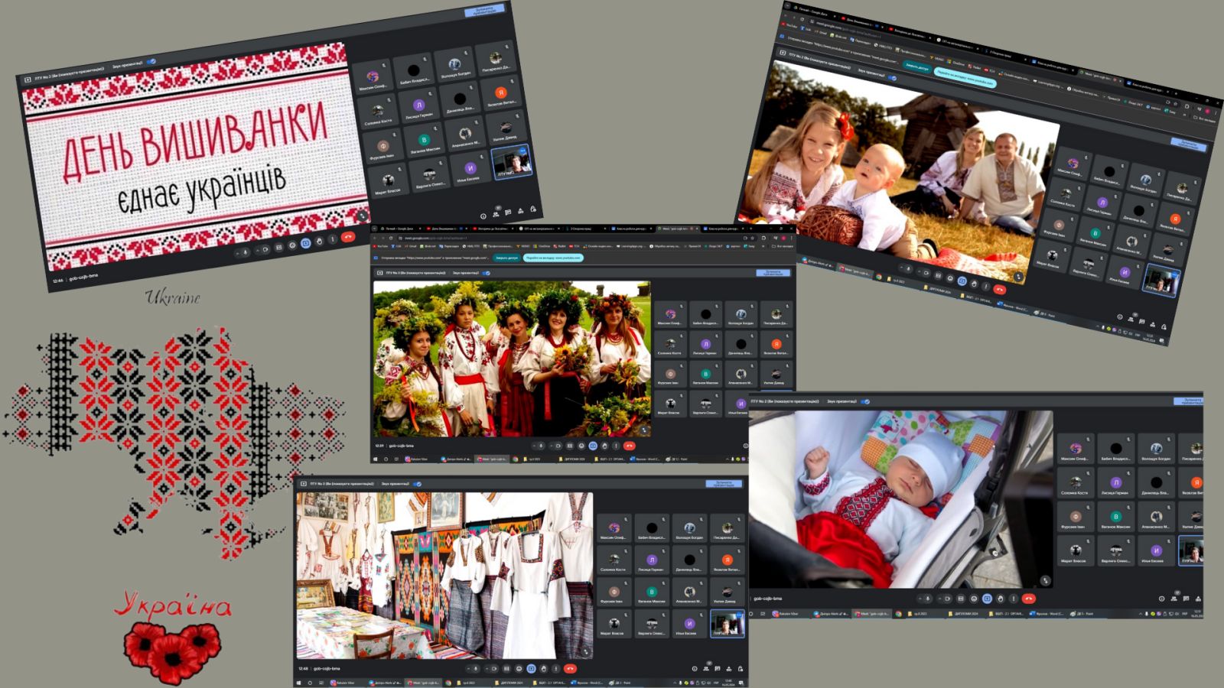Raise hand in the wreath-women Meet window
The height and width of the screenshot is (688, 1224).
click(x=604, y=446)
